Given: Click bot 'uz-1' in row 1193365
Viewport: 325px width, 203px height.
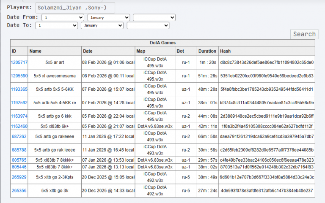Looking at the screenshot, I should [x=186, y=89].
